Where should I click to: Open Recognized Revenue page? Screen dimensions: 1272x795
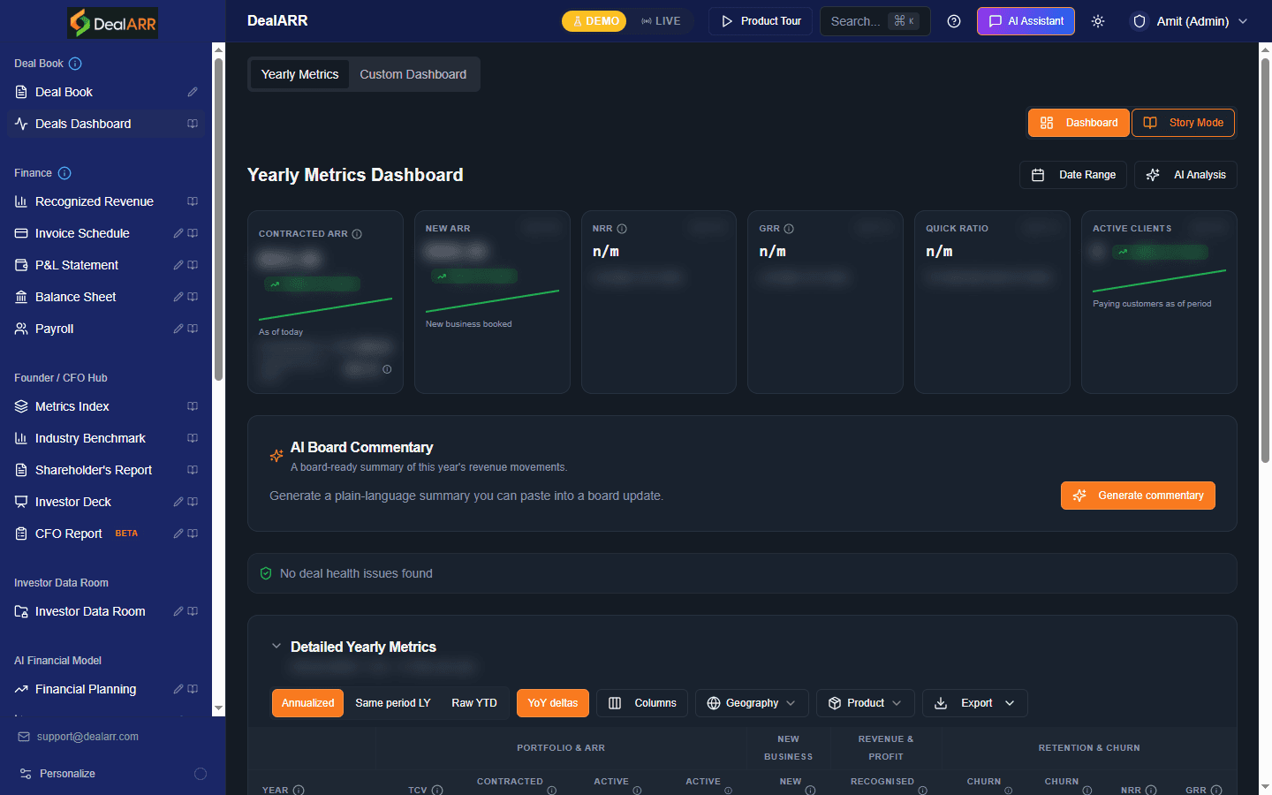(x=95, y=201)
